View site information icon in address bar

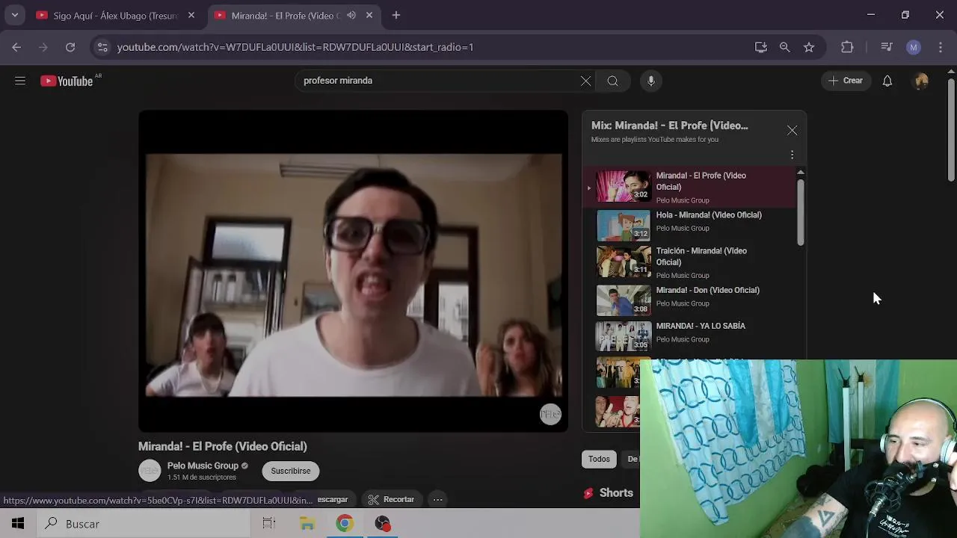102,47
